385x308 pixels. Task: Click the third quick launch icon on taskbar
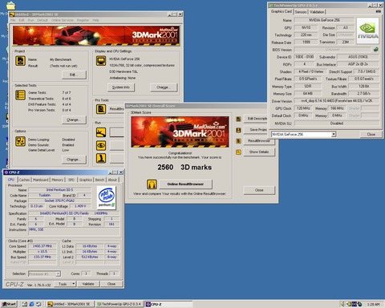[38, 304]
